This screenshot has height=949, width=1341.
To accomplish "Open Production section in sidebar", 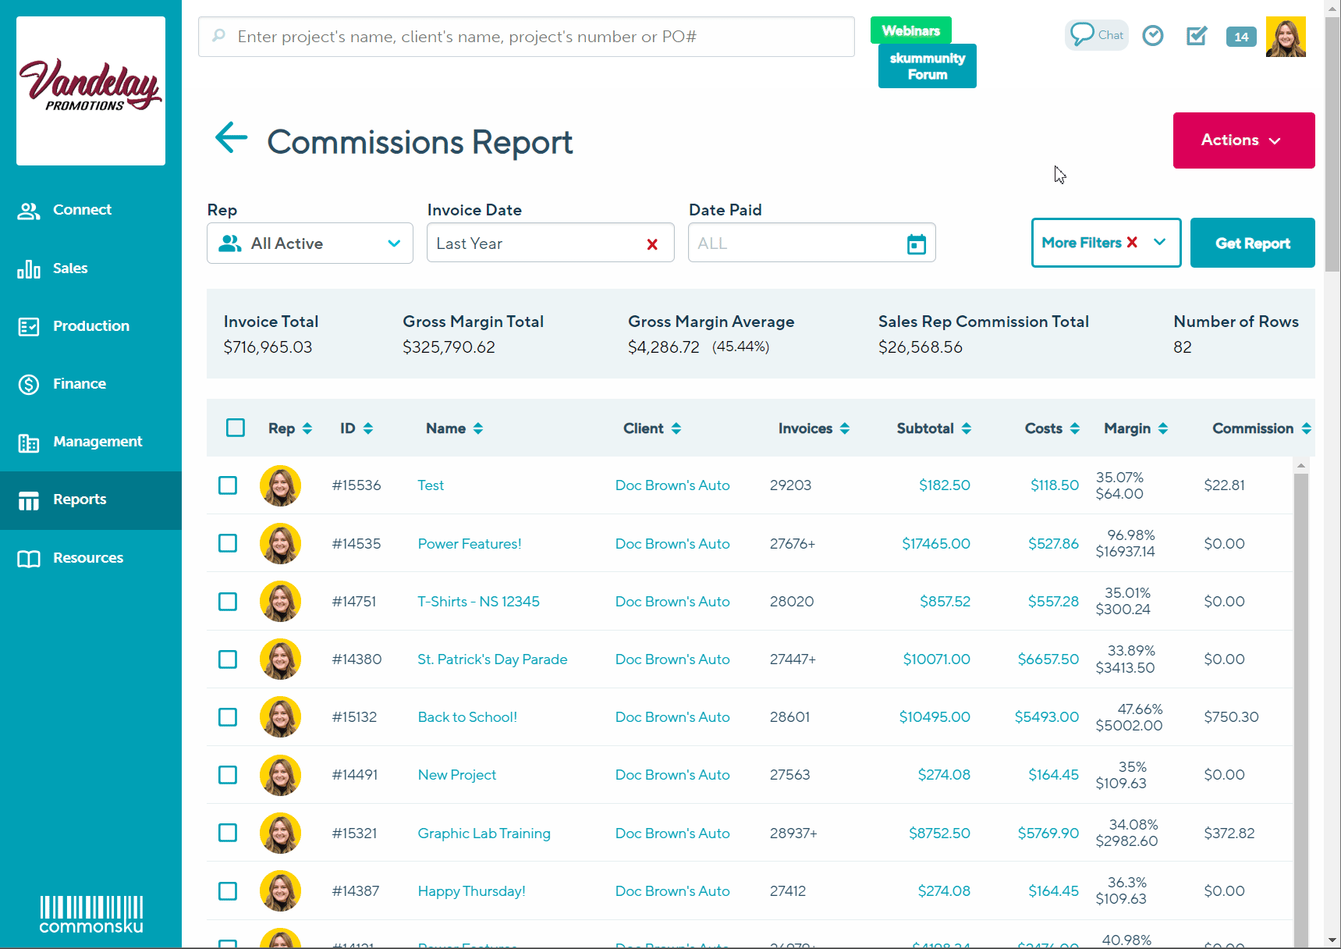I will (90, 326).
